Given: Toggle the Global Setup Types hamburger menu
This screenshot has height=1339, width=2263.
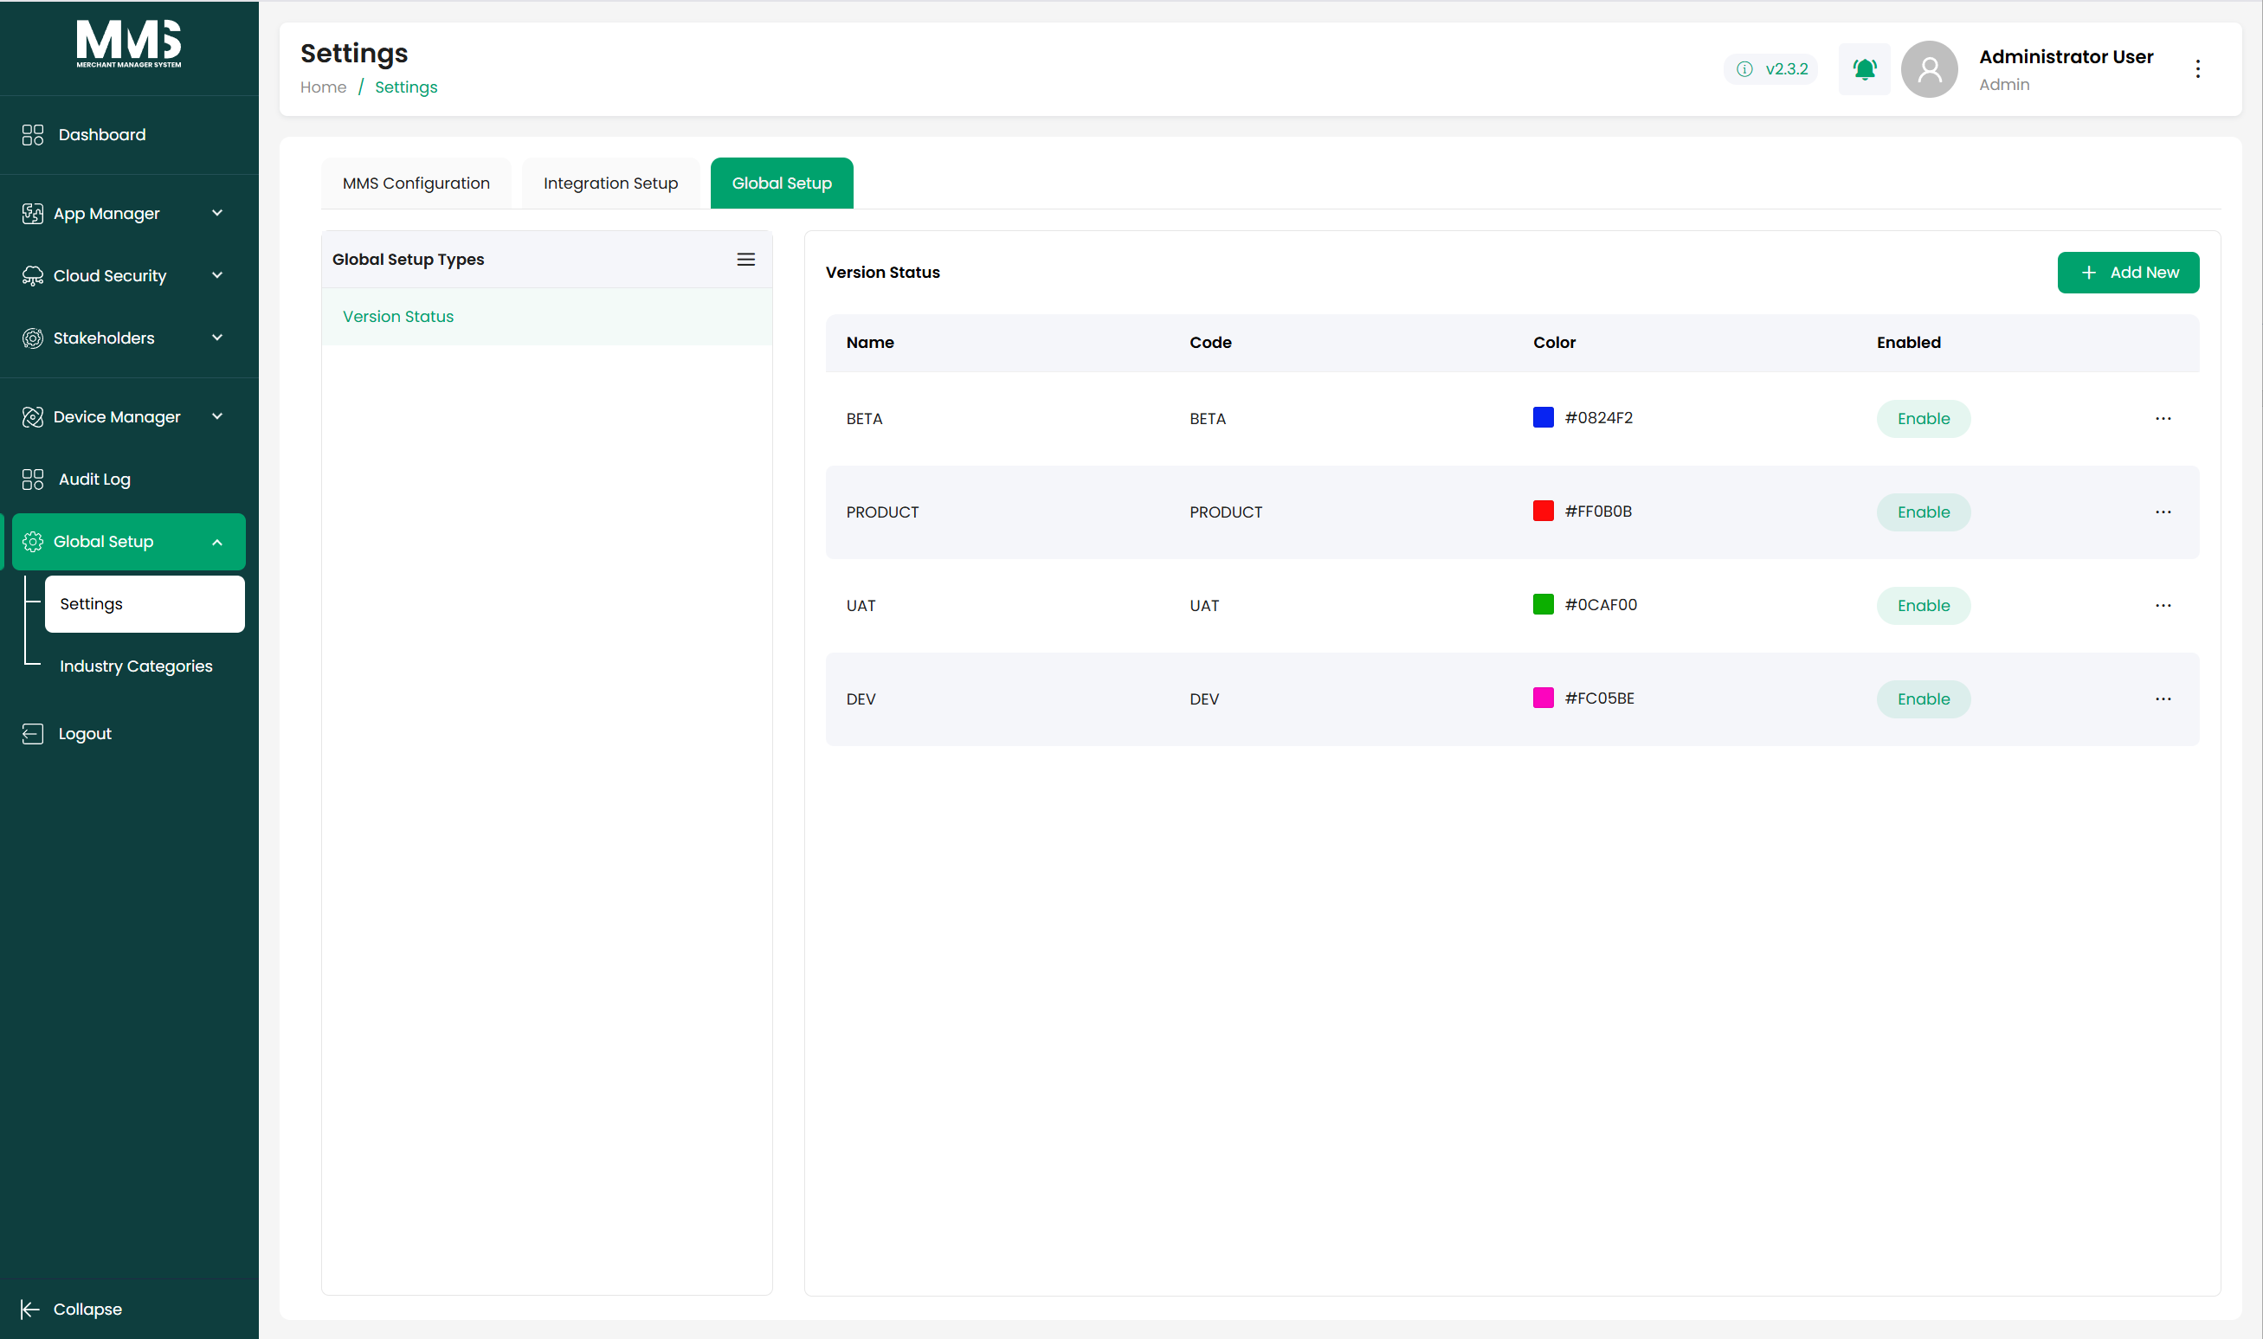Looking at the screenshot, I should [x=745, y=260].
